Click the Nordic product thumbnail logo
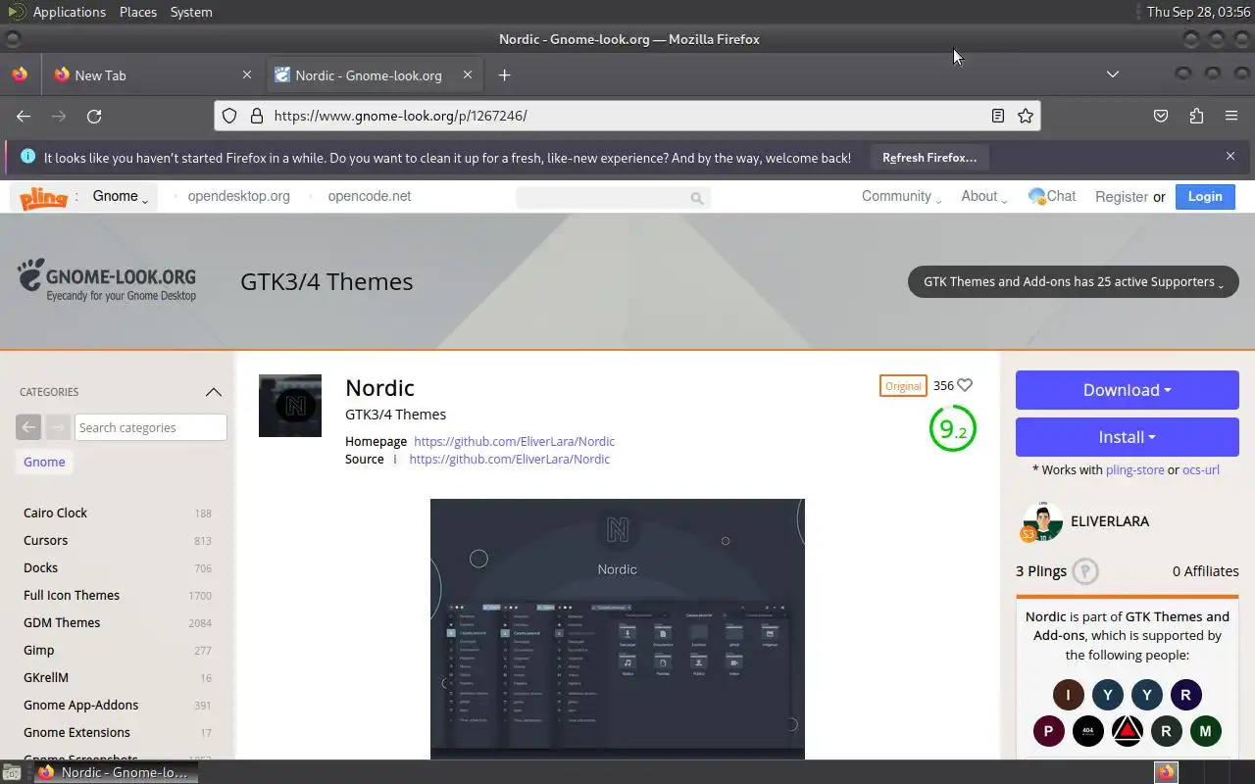 click(x=290, y=406)
